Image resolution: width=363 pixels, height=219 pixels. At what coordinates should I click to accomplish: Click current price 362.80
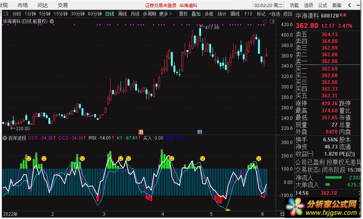[x=307, y=25]
